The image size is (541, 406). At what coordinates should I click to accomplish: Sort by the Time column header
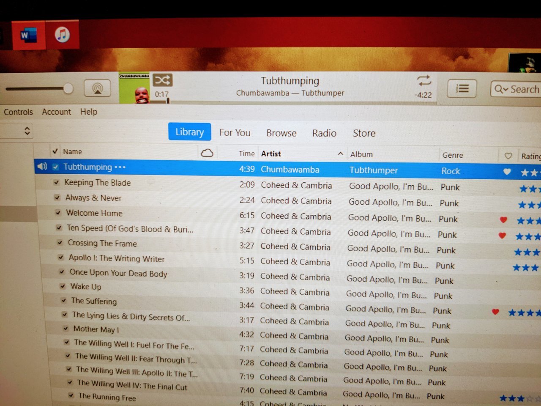coord(246,154)
